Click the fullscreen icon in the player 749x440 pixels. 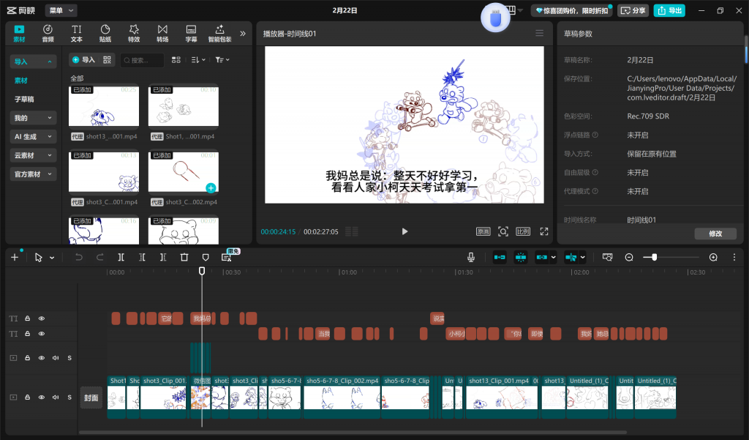click(544, 231)
